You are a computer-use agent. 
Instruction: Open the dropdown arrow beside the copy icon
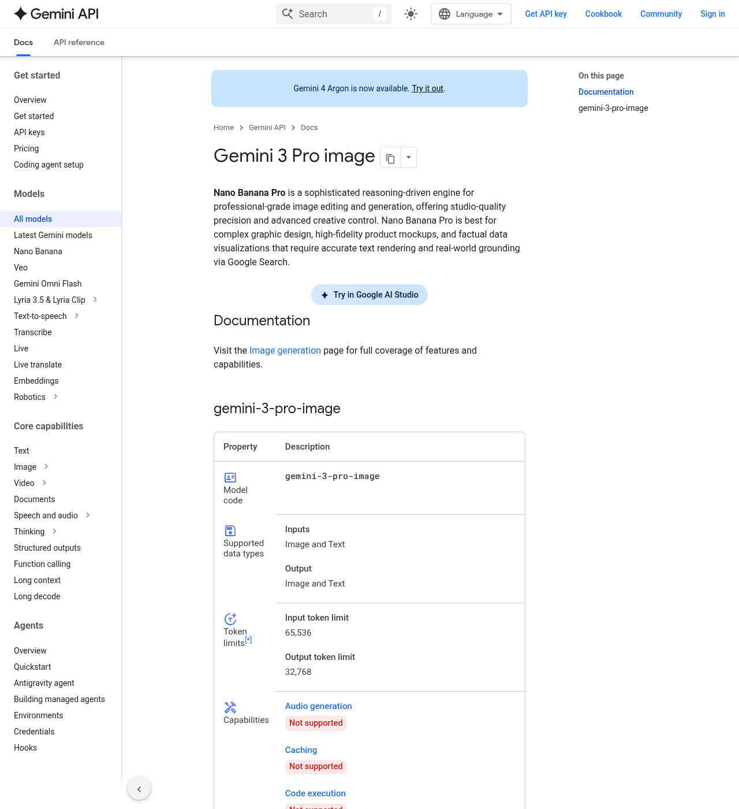(409, 157)
